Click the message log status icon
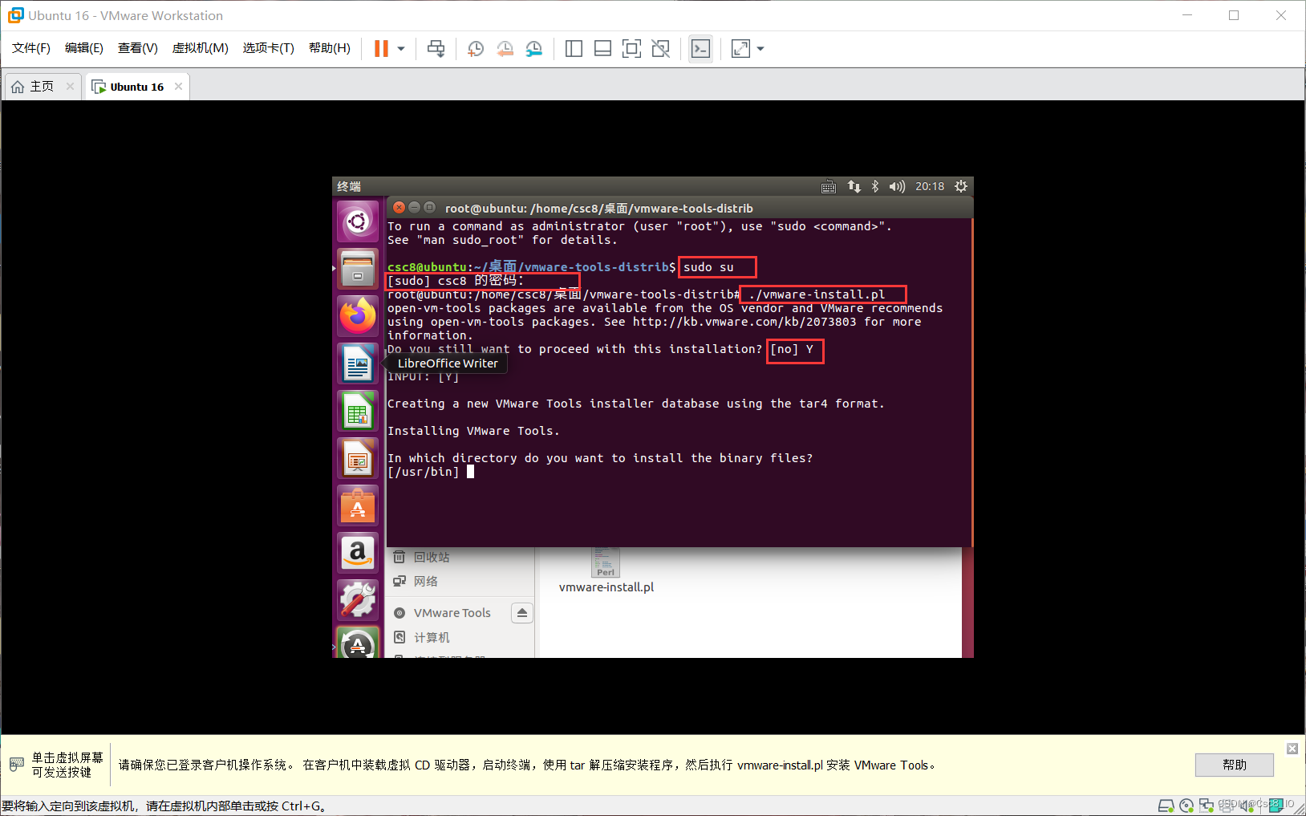 1275,806
